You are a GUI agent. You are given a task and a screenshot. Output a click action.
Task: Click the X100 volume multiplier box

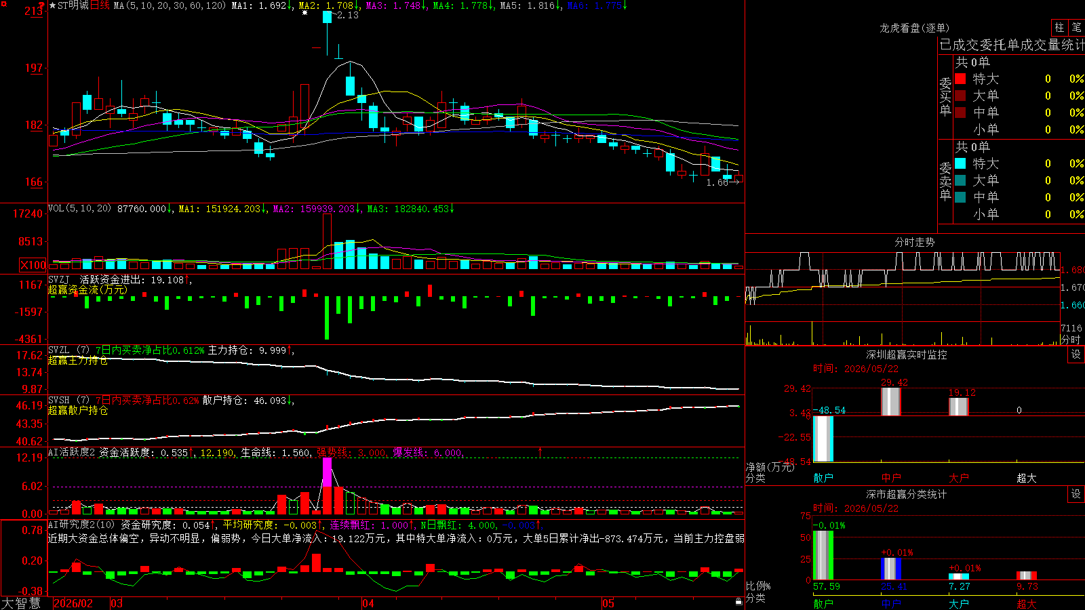click(x=33, y=265)
